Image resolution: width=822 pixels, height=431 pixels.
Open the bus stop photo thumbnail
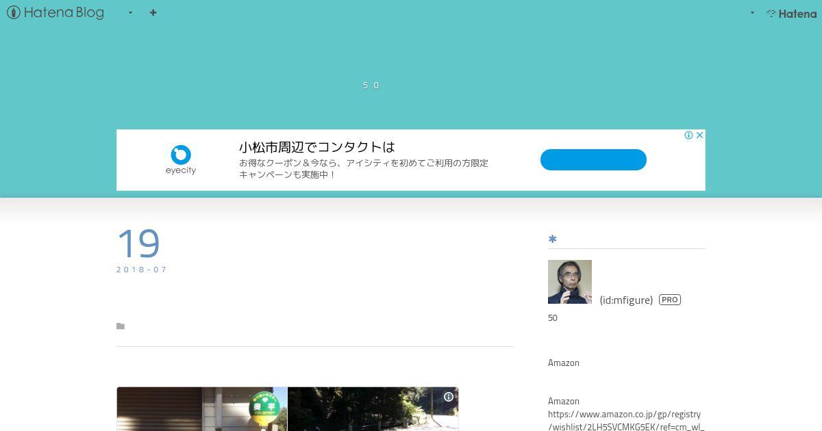202,409
